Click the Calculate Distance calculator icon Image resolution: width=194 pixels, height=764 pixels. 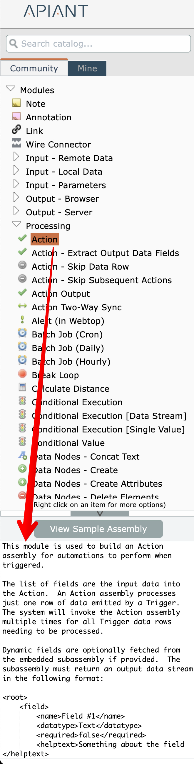pos(22,388)
